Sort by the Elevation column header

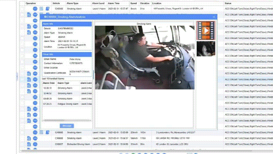click(x=145, y=3)
